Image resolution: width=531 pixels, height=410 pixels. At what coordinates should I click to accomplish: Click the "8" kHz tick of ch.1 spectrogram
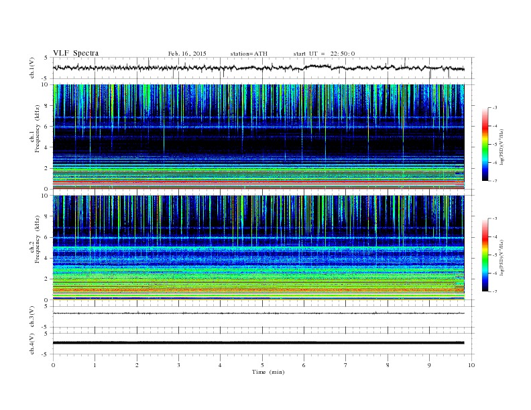pos(46,106)
